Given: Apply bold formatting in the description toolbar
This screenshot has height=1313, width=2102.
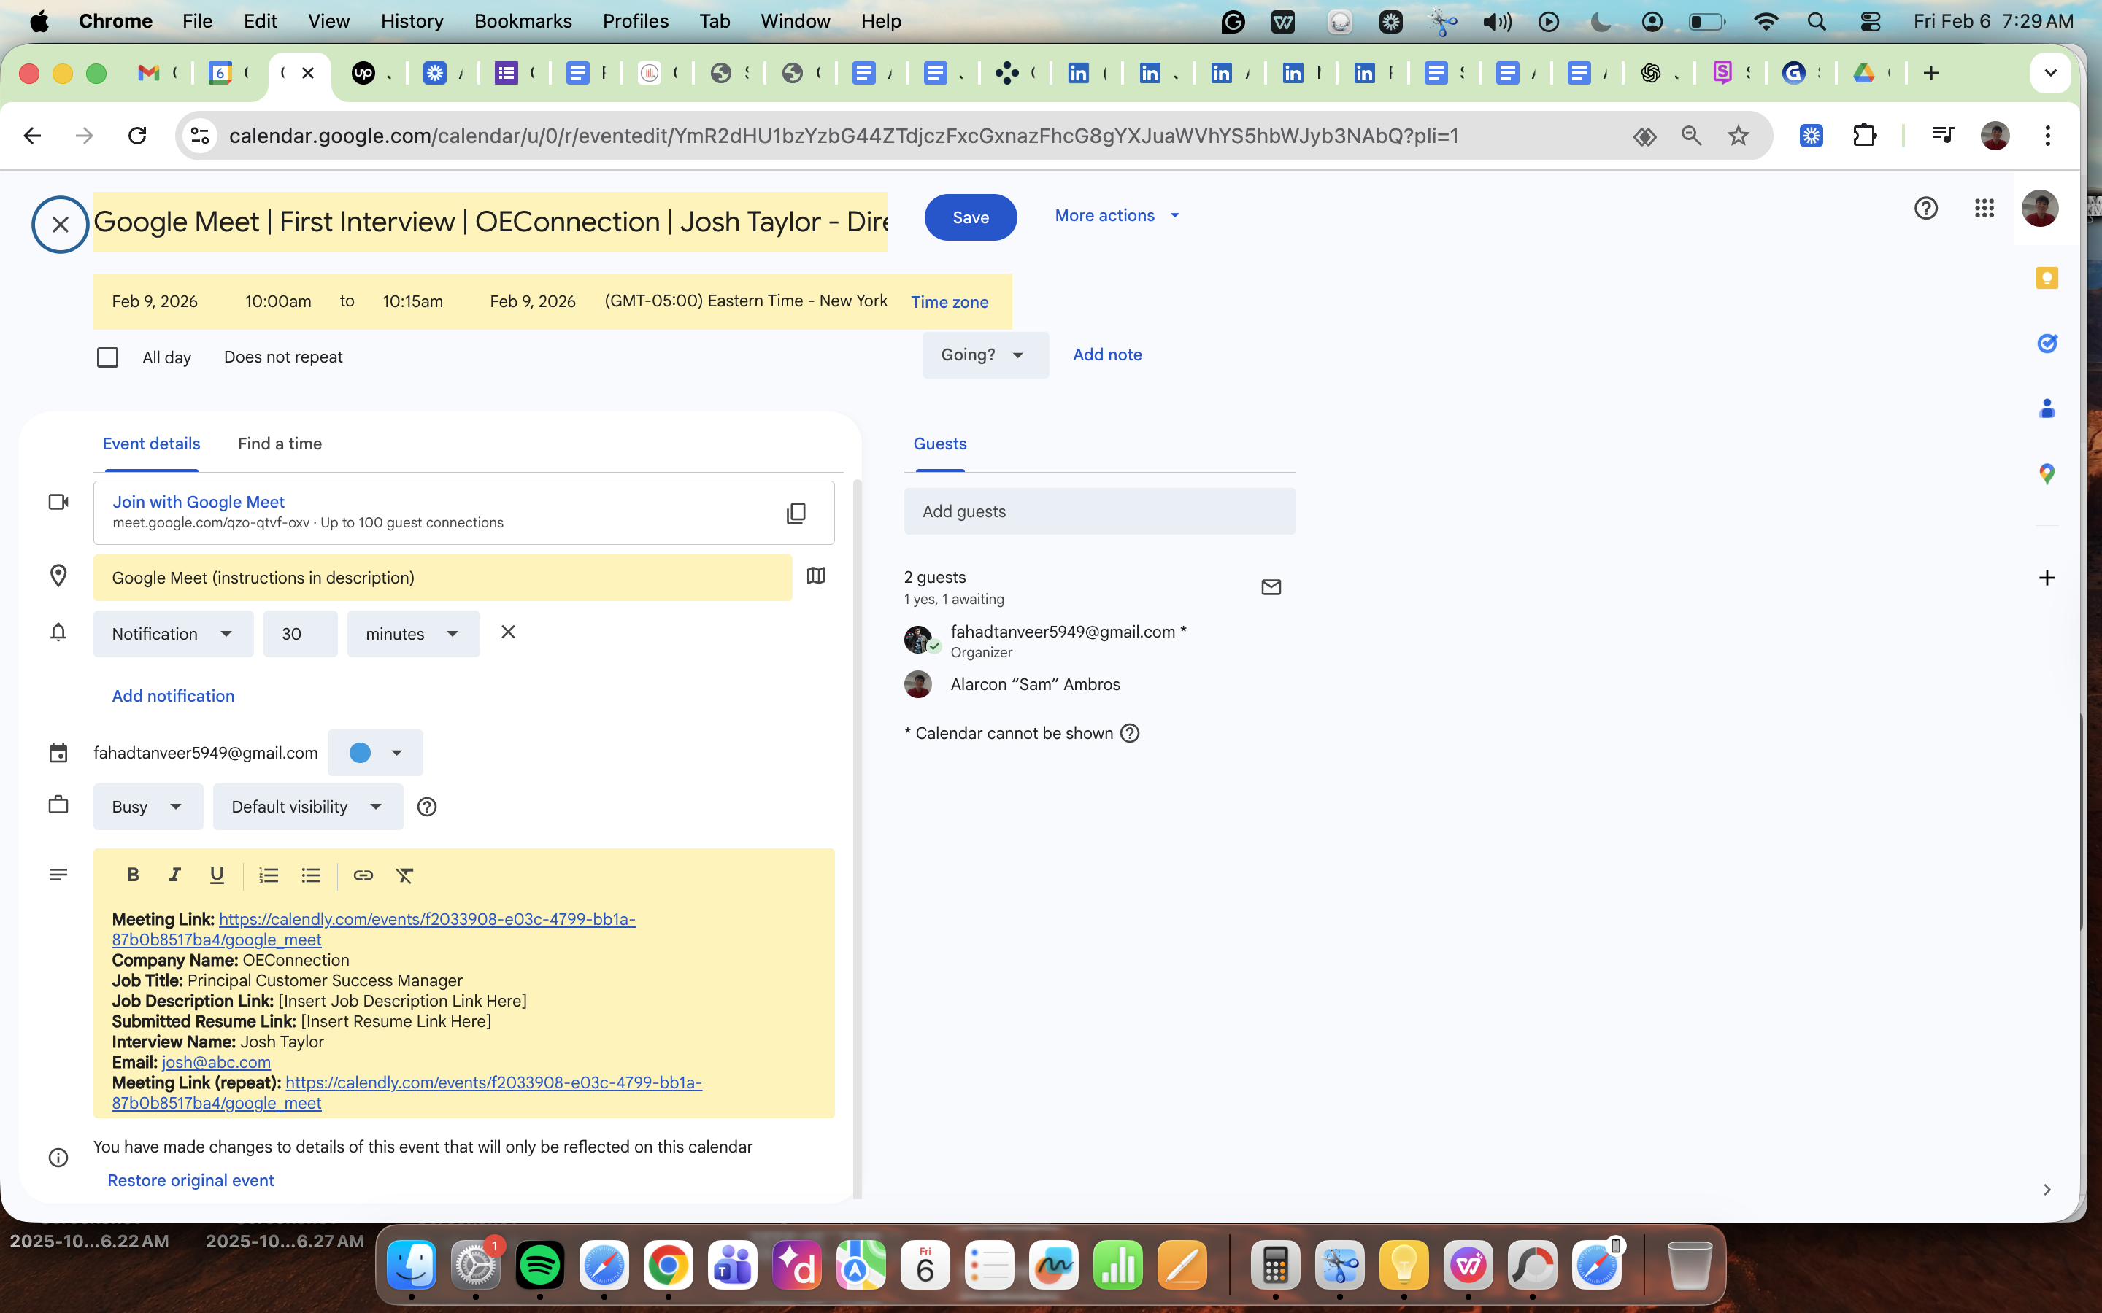Looking at the screenshot, I should tap(133, 875).
